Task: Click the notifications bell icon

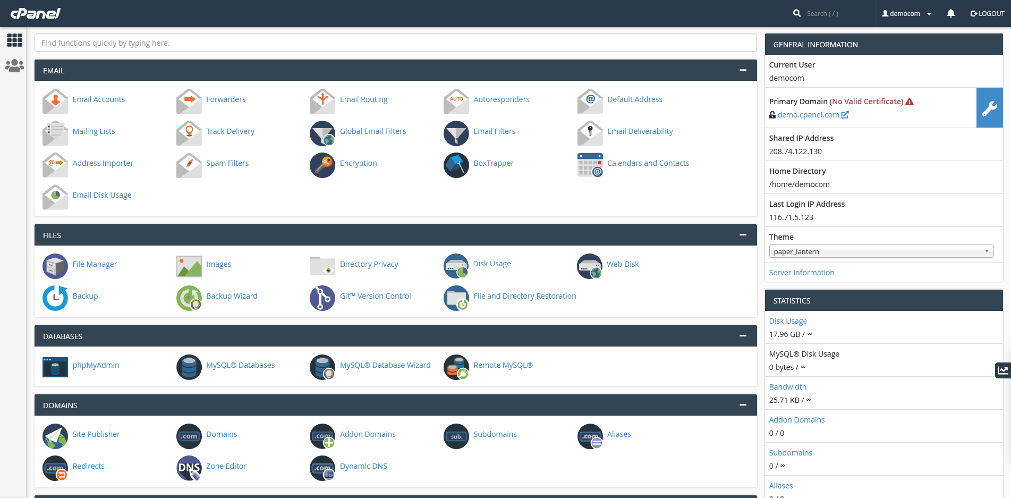Action: (951, 13)
